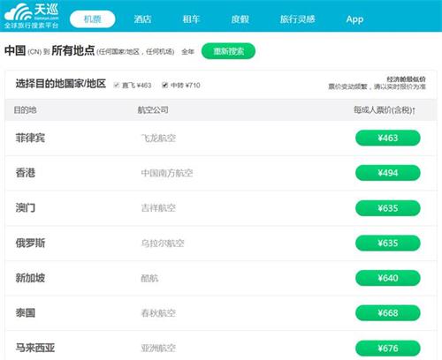Click the 中国南方航空 airline name
The image size is (442, 360).
coord(167,173)
